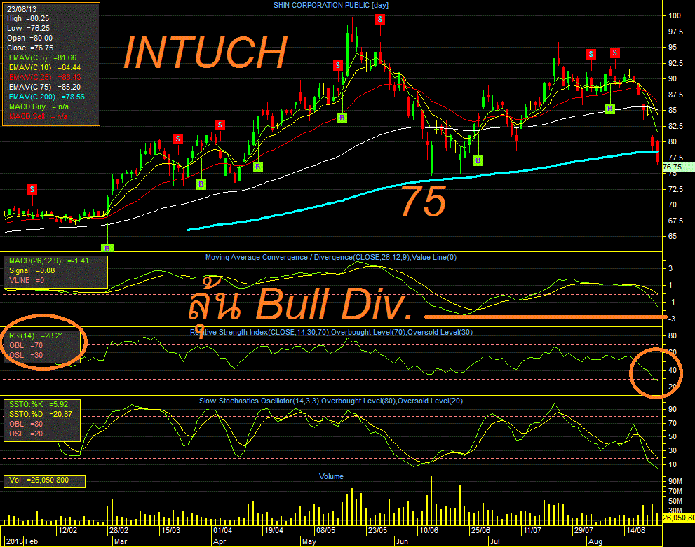Click the .OSL =30 entry in RSI legend
695x547 pixels.
point(25,355)
